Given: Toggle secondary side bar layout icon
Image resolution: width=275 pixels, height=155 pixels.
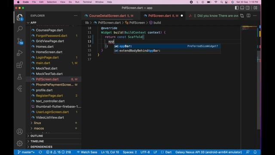Looking at the screenshot, I should tap(247, 8).
